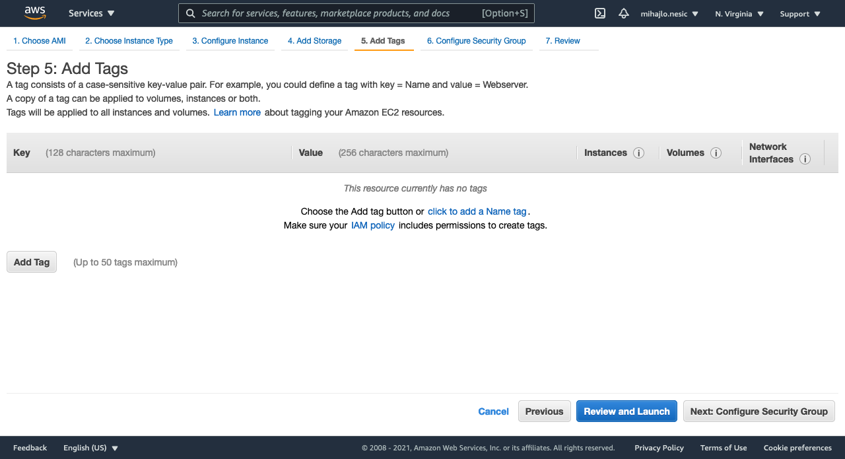Open step 4 Add Storage
The image size is (845, 459).
pyautogui.click(x=314, y=41)
